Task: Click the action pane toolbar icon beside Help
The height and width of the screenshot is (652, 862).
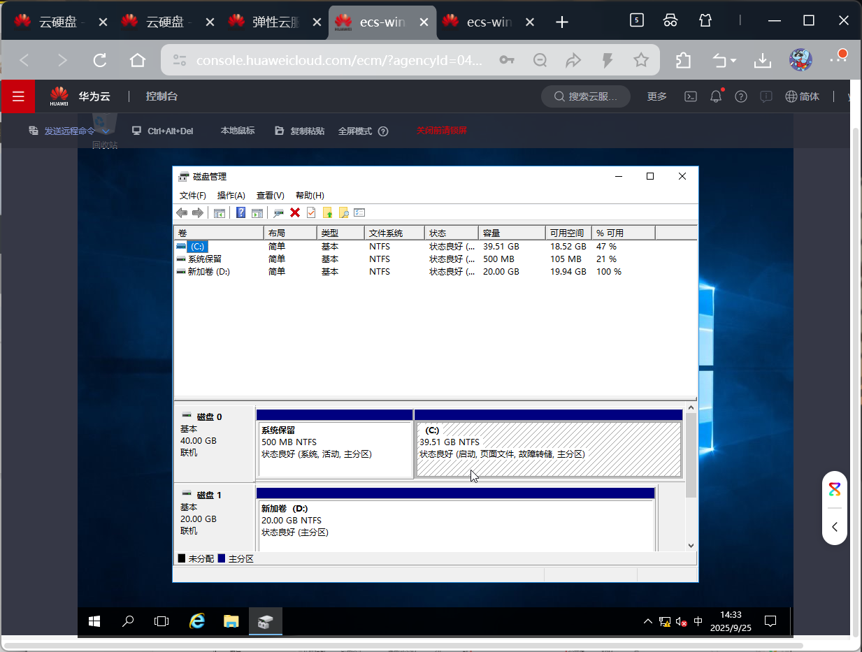Action: tap(257, 212)
